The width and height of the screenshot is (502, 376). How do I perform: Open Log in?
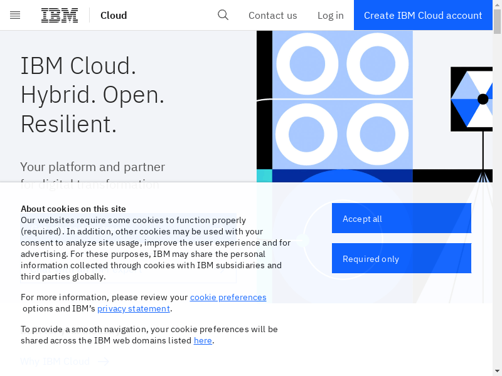[331, 15]
